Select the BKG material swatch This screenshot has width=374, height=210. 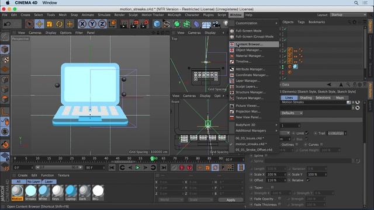pos(98,192)
